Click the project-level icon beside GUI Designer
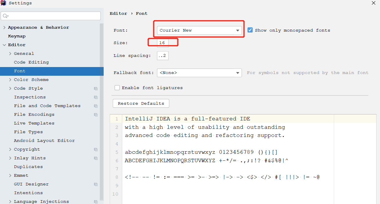This screenshot has height=204, width=380. (96, 184)
